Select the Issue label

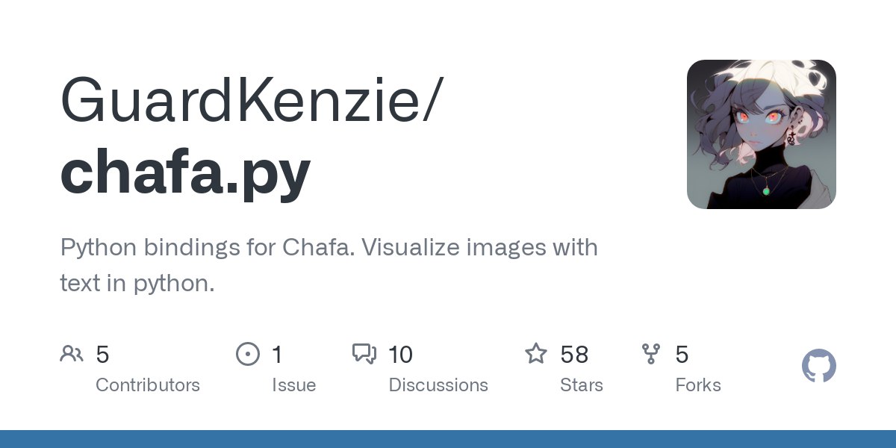pyautogui.click(x=293, y=385)
